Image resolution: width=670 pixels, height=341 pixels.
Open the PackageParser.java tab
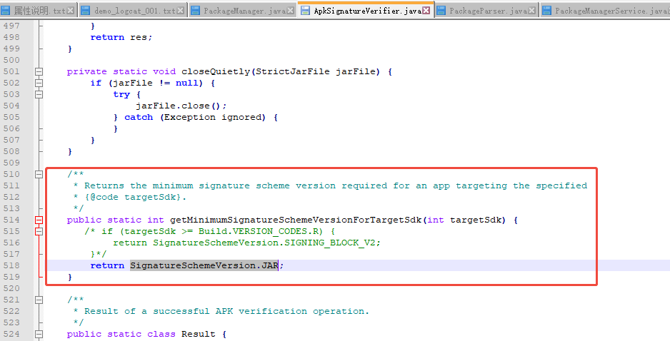pos(486,10)
